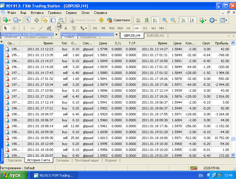The image size is (236, 179).
Task: Switch the chart to candlestick mode
Action: coord(146,20)
